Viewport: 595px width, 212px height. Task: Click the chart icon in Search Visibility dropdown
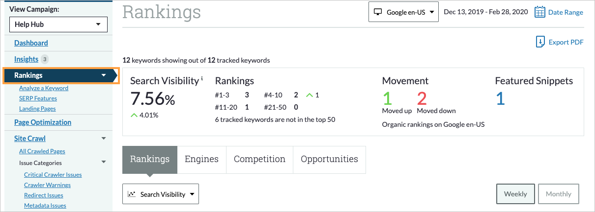tap(131, 194)
